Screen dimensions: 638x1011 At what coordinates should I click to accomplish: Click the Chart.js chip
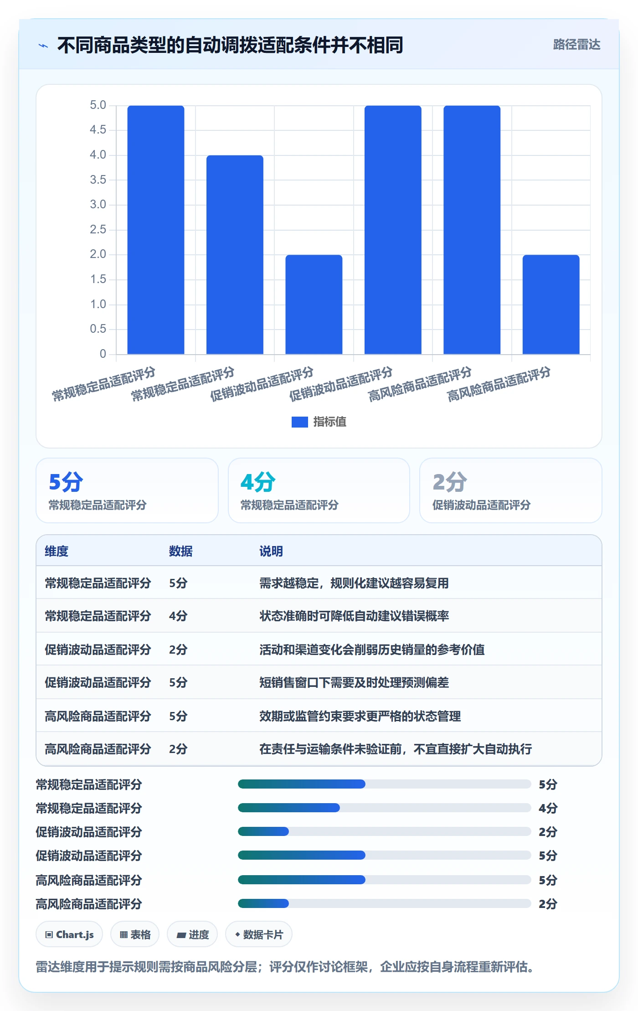[x=69, y=934]
